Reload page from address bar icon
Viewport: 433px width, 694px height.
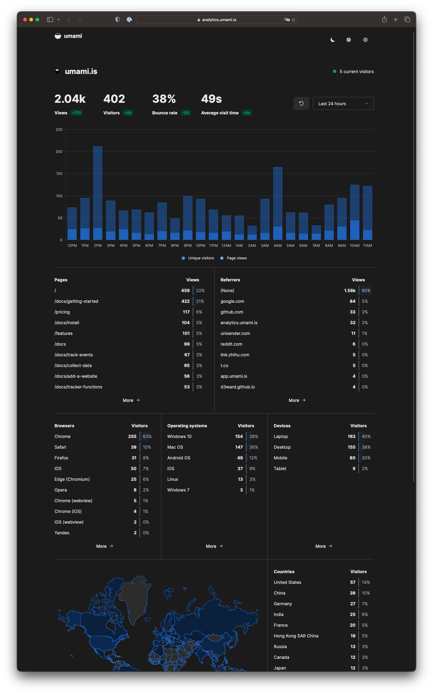pos(294,20)
